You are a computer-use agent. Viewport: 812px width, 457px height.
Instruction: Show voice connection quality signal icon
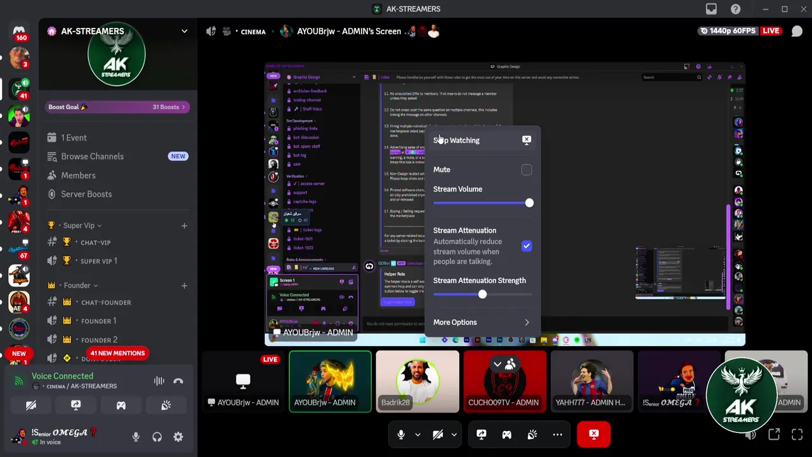19,381
